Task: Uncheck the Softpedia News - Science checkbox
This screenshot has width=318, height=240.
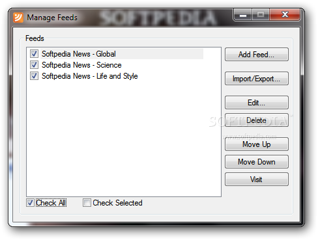Action: point(34,64)
